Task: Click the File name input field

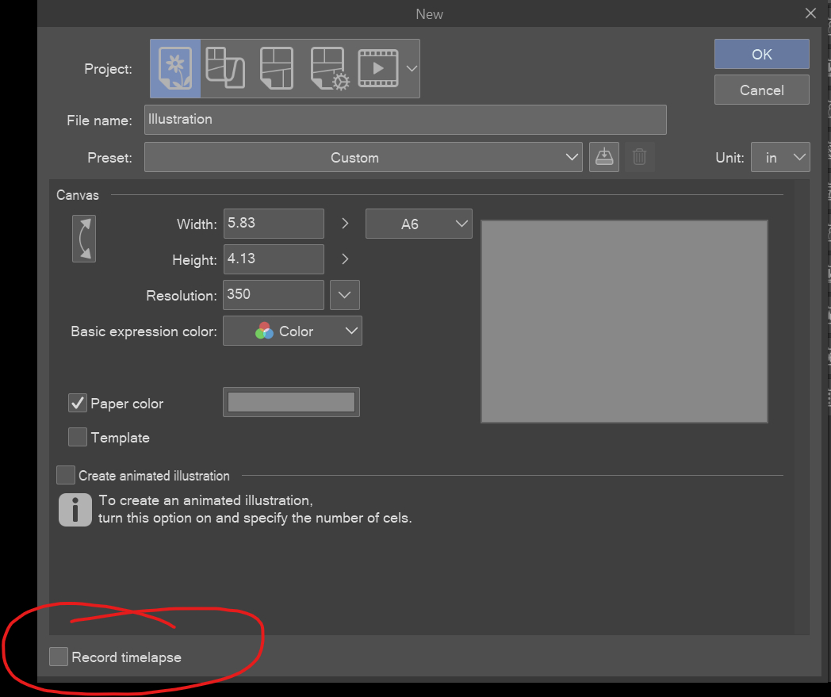Action: 405,120
